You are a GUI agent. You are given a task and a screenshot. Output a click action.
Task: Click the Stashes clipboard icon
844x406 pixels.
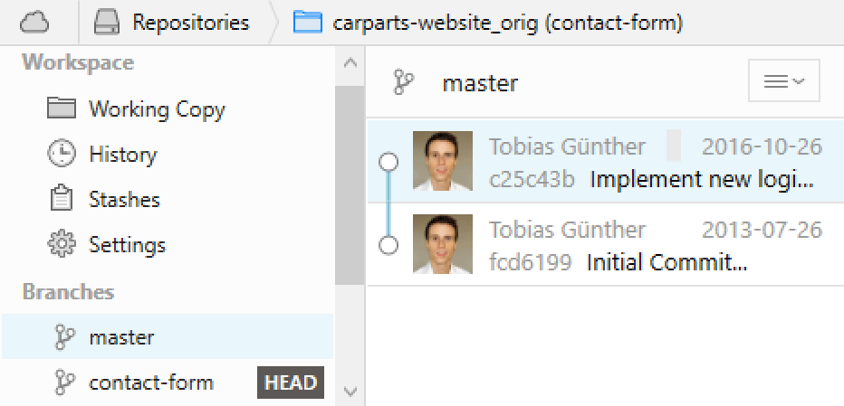[x=62, y=200]
